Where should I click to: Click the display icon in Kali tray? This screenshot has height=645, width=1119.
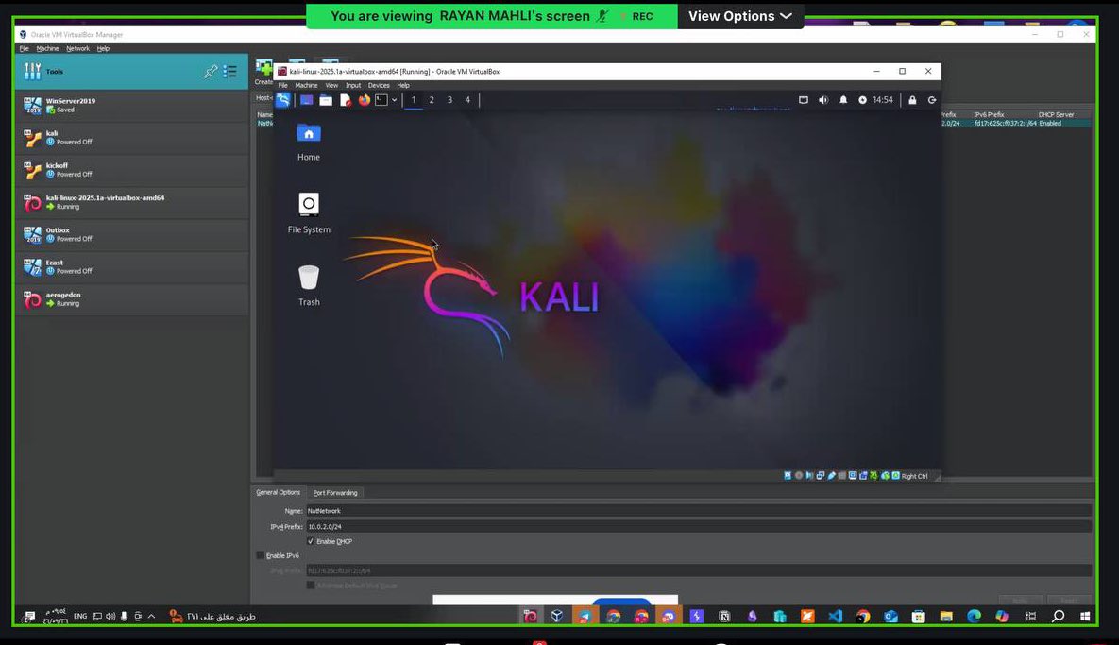pyautogui.click(x=804, y=100)
